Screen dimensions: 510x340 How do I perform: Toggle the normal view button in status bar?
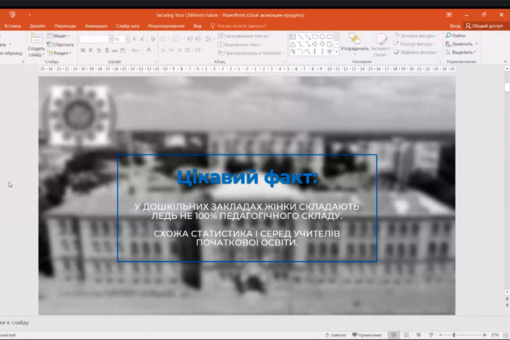pos(394,335)
